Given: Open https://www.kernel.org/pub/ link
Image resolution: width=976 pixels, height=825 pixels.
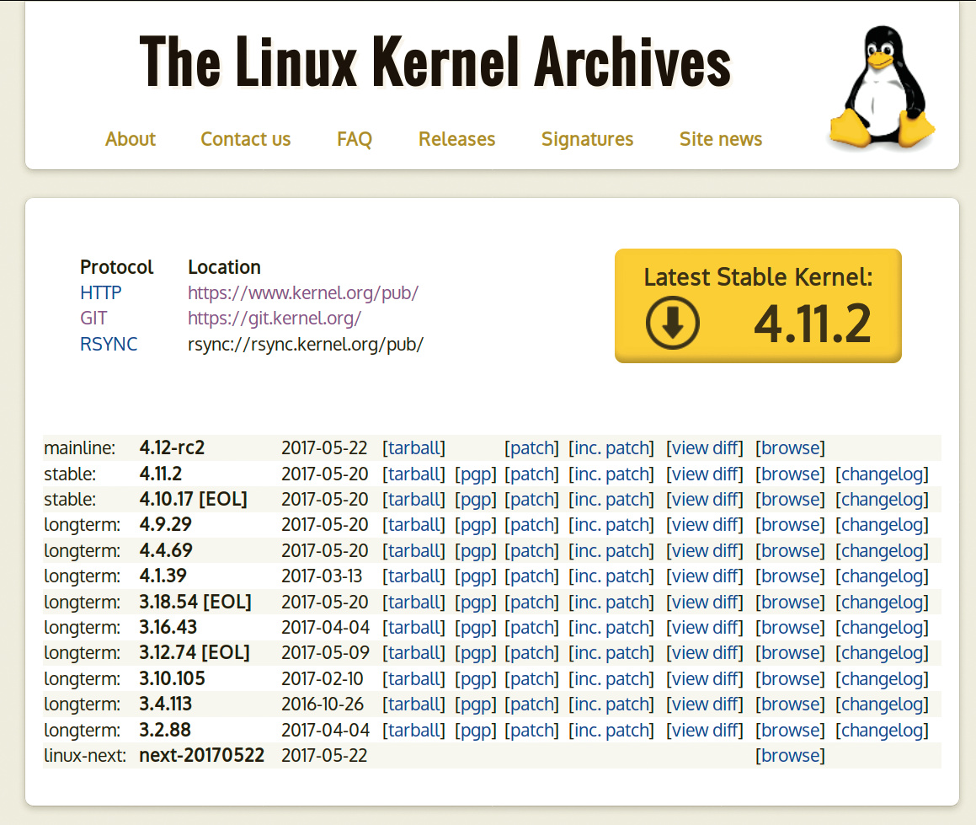Looking at the screenshot, I should point(303,293).
